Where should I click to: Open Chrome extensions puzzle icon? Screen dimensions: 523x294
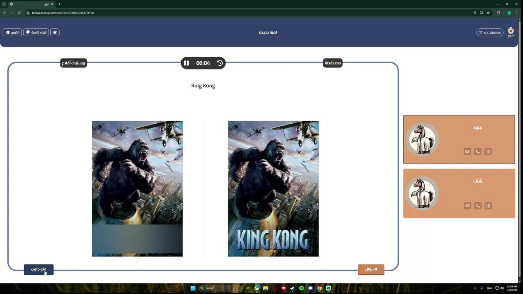(x=498, y=13)
